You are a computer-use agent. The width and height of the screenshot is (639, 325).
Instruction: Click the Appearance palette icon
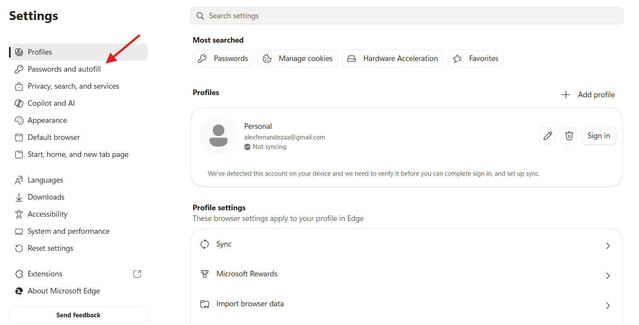point(19,120)
